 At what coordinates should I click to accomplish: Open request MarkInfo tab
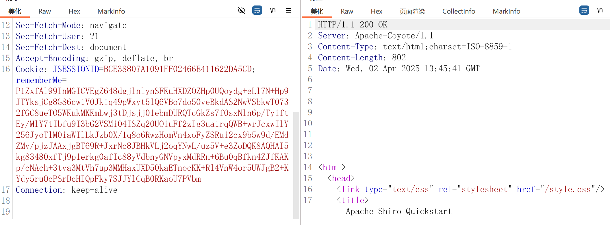(111, 11)
